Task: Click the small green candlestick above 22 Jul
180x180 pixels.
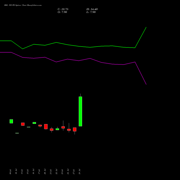Action: click(x=57, y=129)
